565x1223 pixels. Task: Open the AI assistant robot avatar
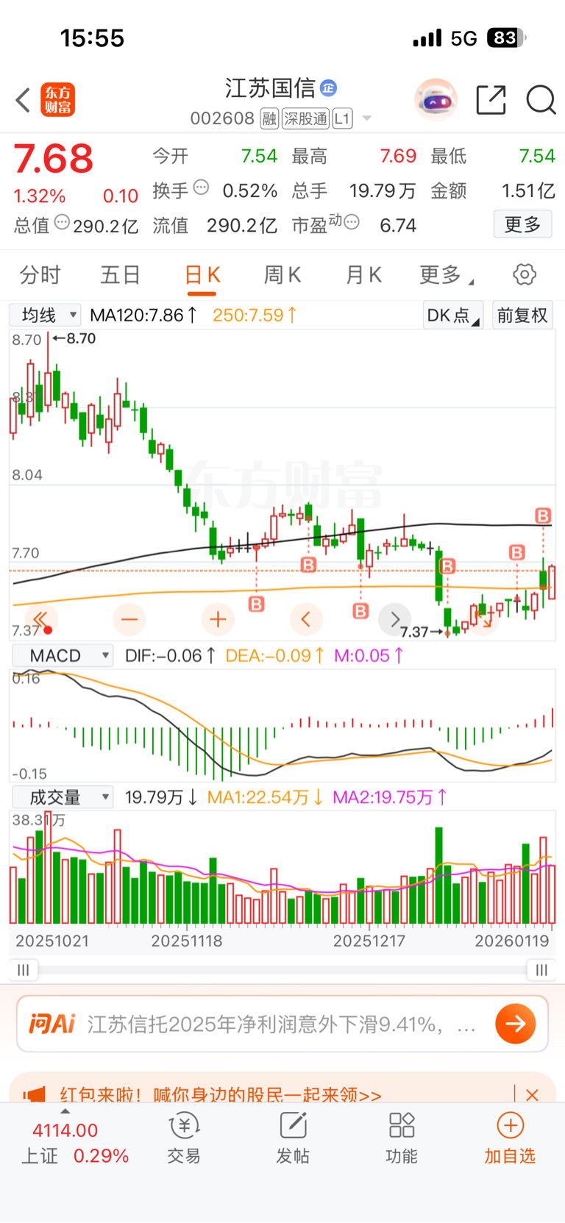[436, 99]
